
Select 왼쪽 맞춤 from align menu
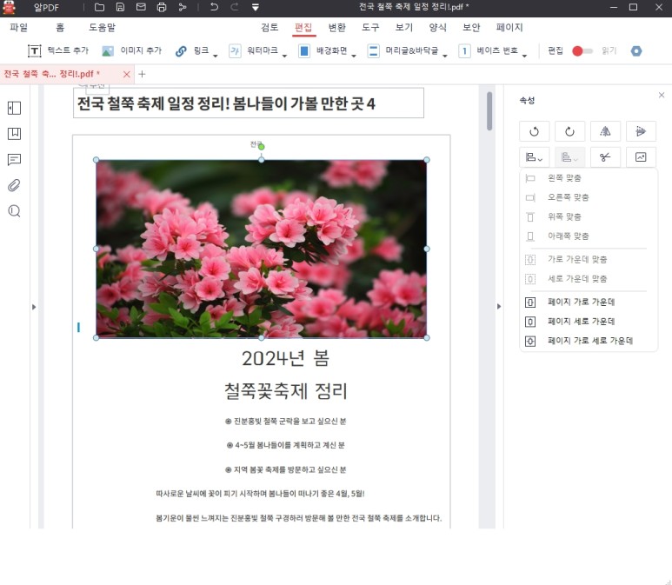click(x=588, y=178)
